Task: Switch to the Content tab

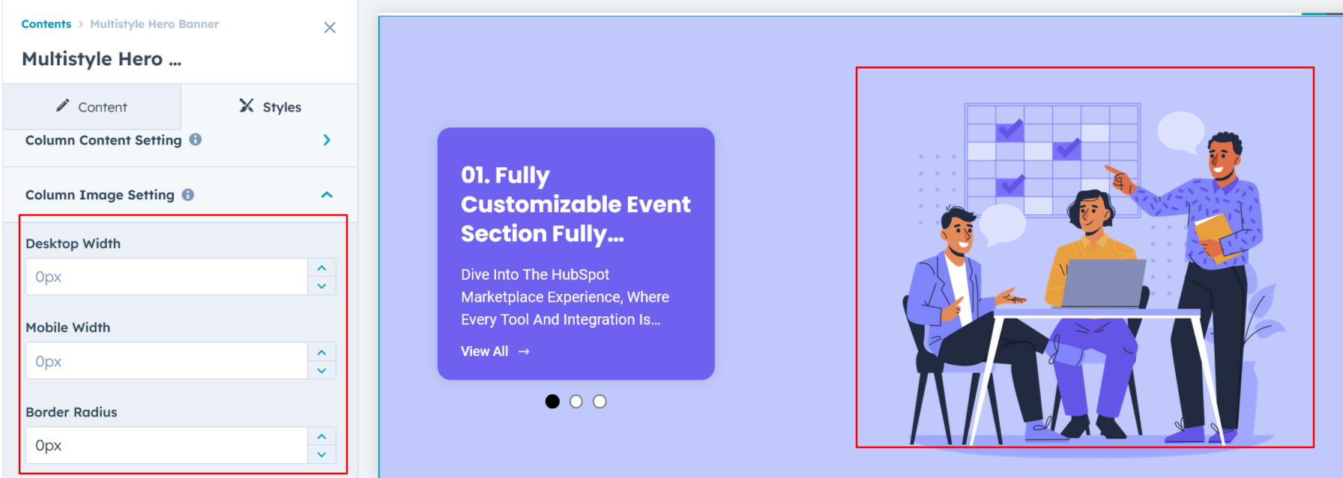Action: 91,107
